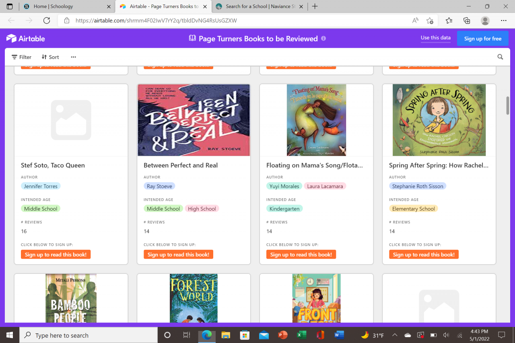Open the three-dot more options menu
The width and height of the screenshot is (515, 343).
tap(73, 57)
